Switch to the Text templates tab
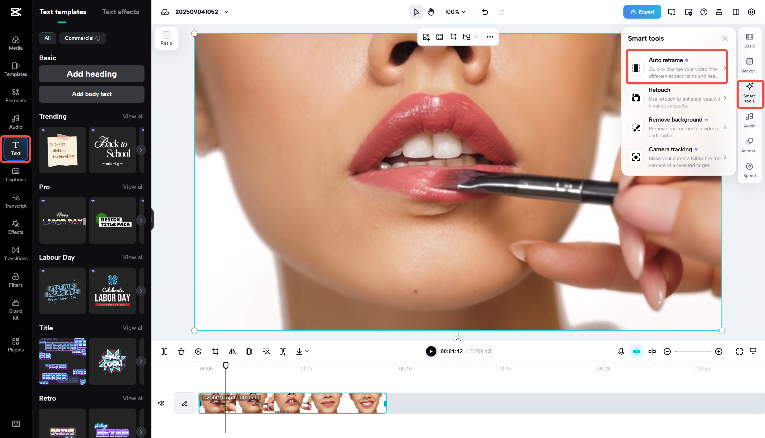Screen dimensions: 765x438 tap(63, 11)
